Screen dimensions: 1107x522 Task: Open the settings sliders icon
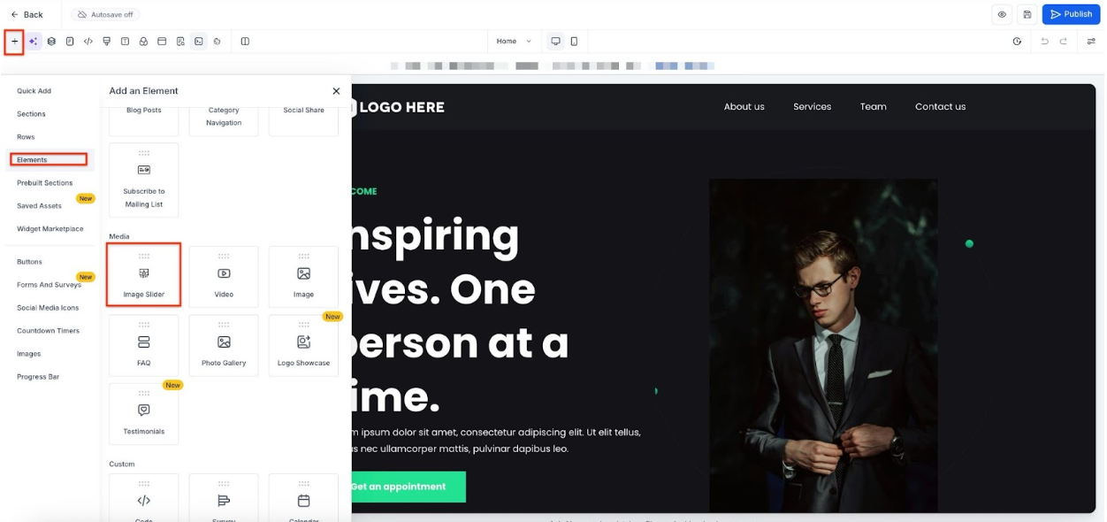coord(1091,42)
